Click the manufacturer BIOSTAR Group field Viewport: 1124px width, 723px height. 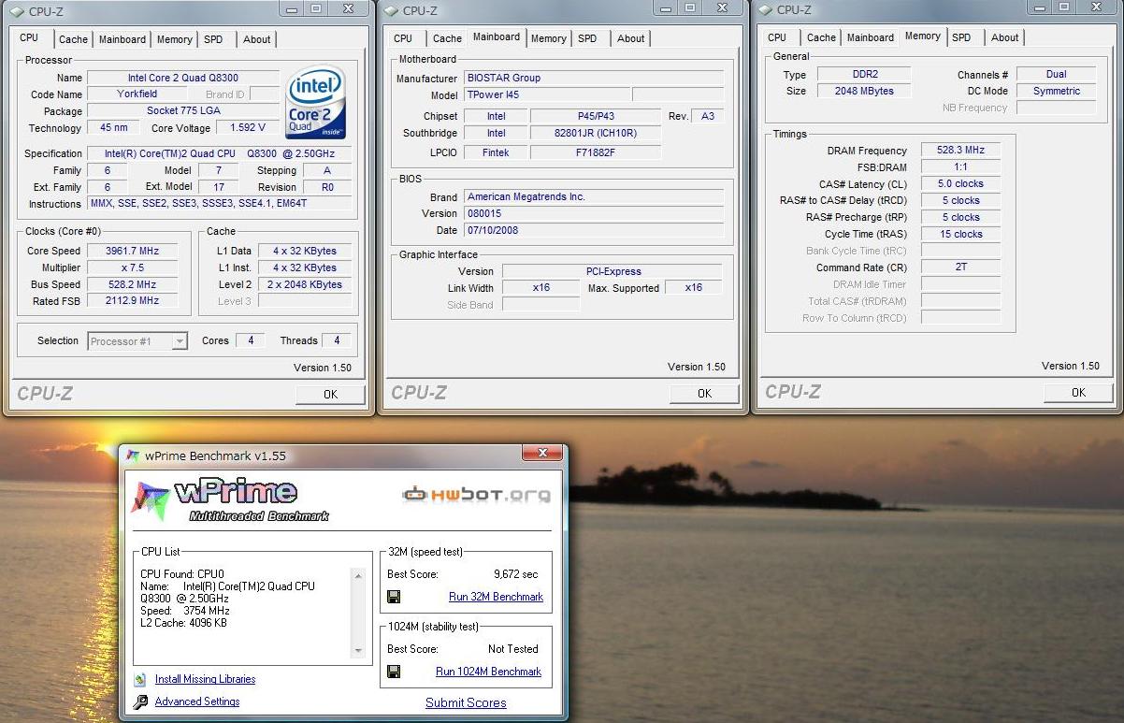[594, 79]
